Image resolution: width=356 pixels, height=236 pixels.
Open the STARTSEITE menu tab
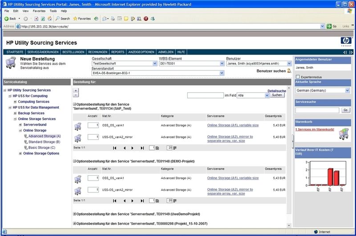point(15,52)
